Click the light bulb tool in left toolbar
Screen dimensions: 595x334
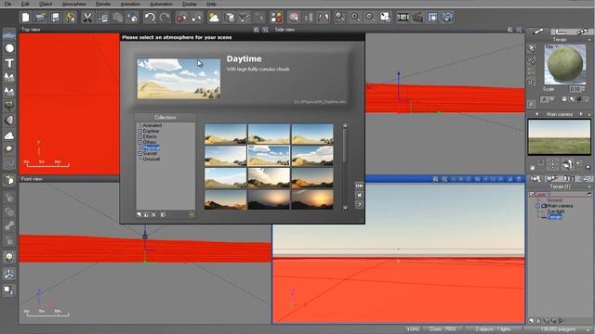coord(9,257)
